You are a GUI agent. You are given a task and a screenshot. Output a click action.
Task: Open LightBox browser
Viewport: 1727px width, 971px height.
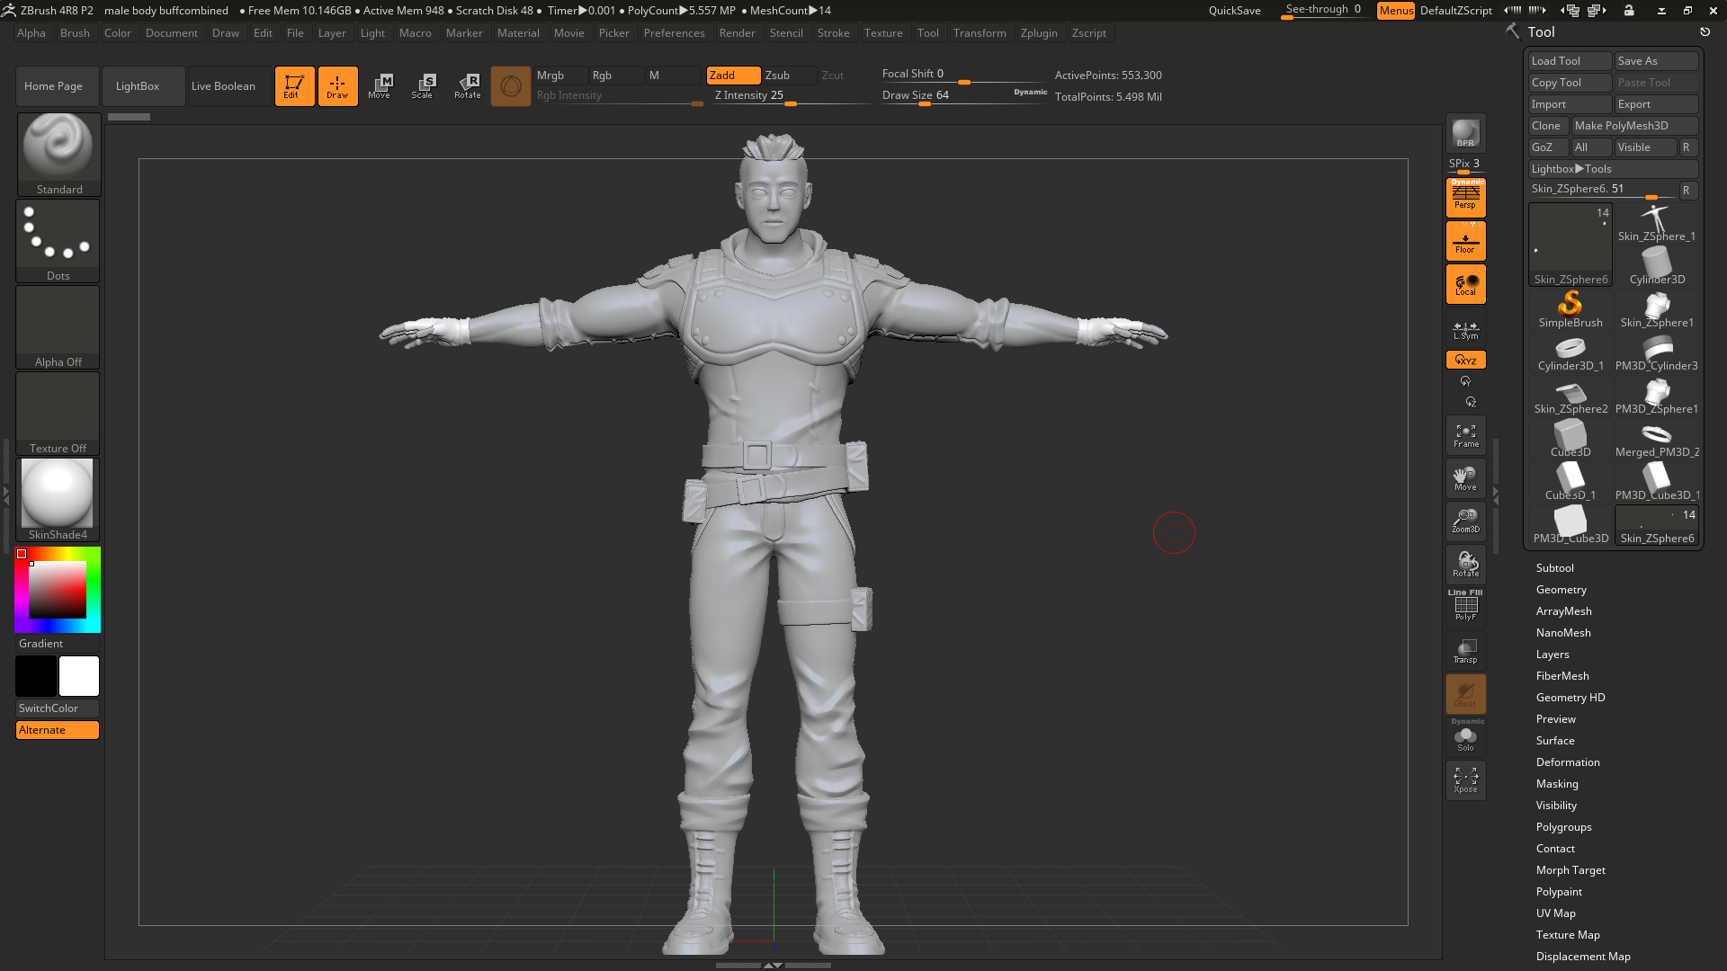tap(144, 86)
